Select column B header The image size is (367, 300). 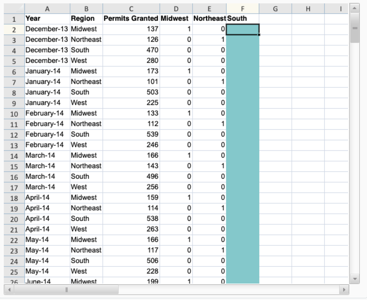[x=86, y=9]
